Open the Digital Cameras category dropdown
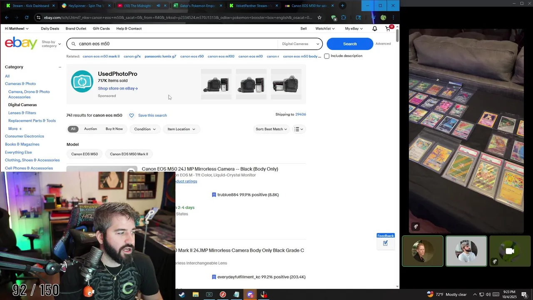533x300 pixels. [300, 44]
